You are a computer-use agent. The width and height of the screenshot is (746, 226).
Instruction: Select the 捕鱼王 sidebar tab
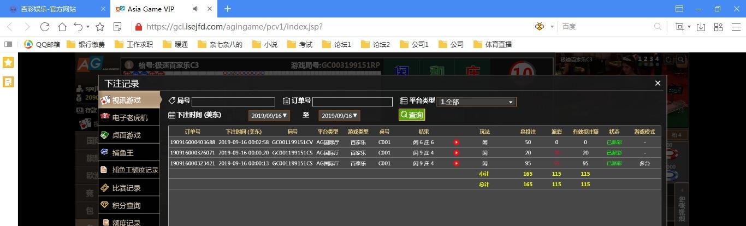click(x=129, y=152)
